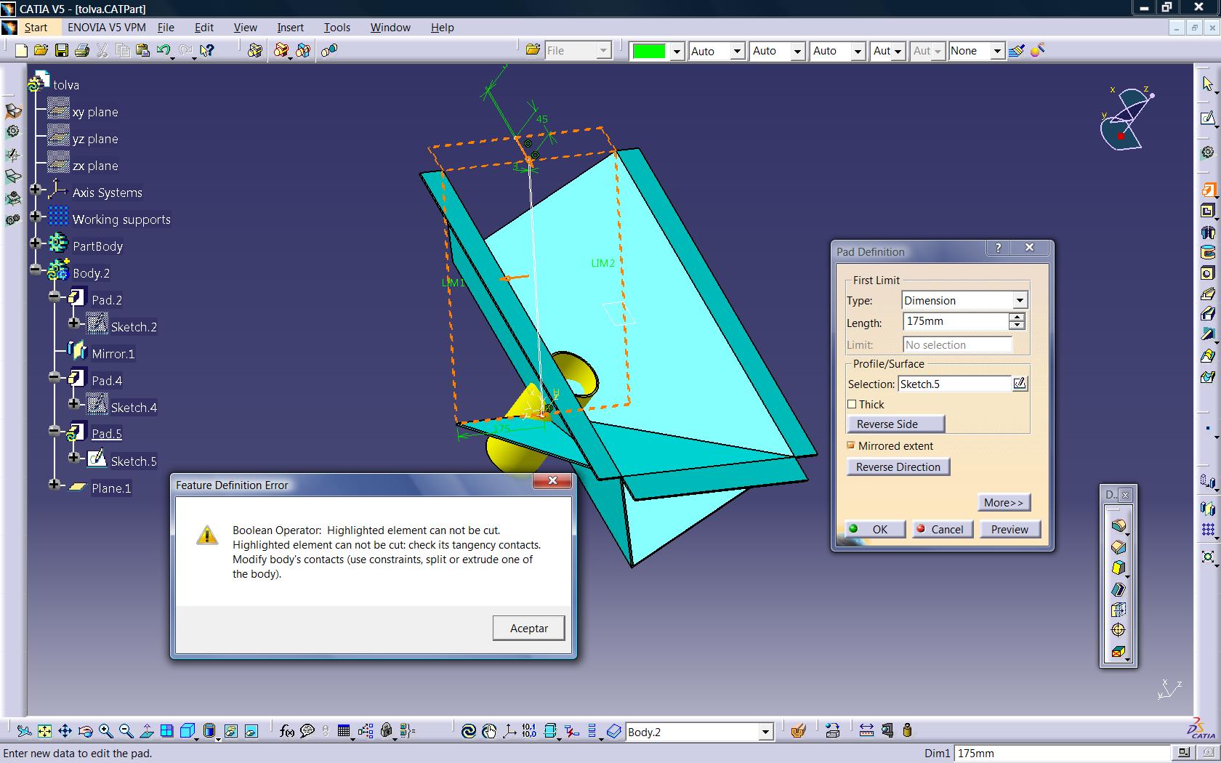1221x763 pixels.
Task: Click the Zoom In icon
Action: (105, 731)
